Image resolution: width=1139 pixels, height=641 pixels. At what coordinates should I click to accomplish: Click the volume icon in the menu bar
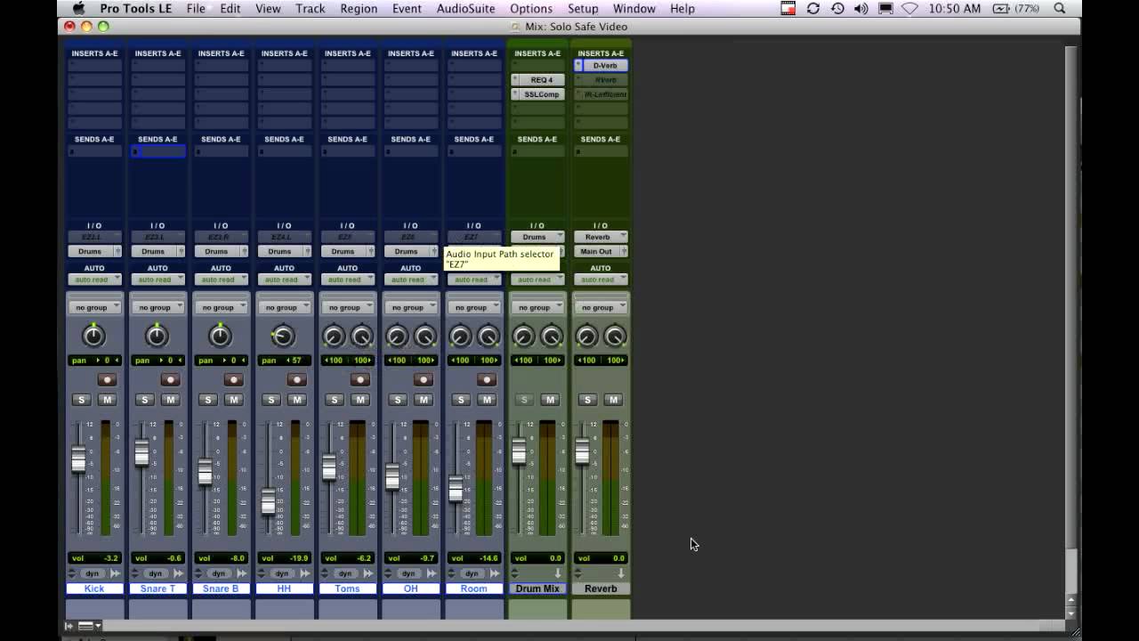point(860,8)
